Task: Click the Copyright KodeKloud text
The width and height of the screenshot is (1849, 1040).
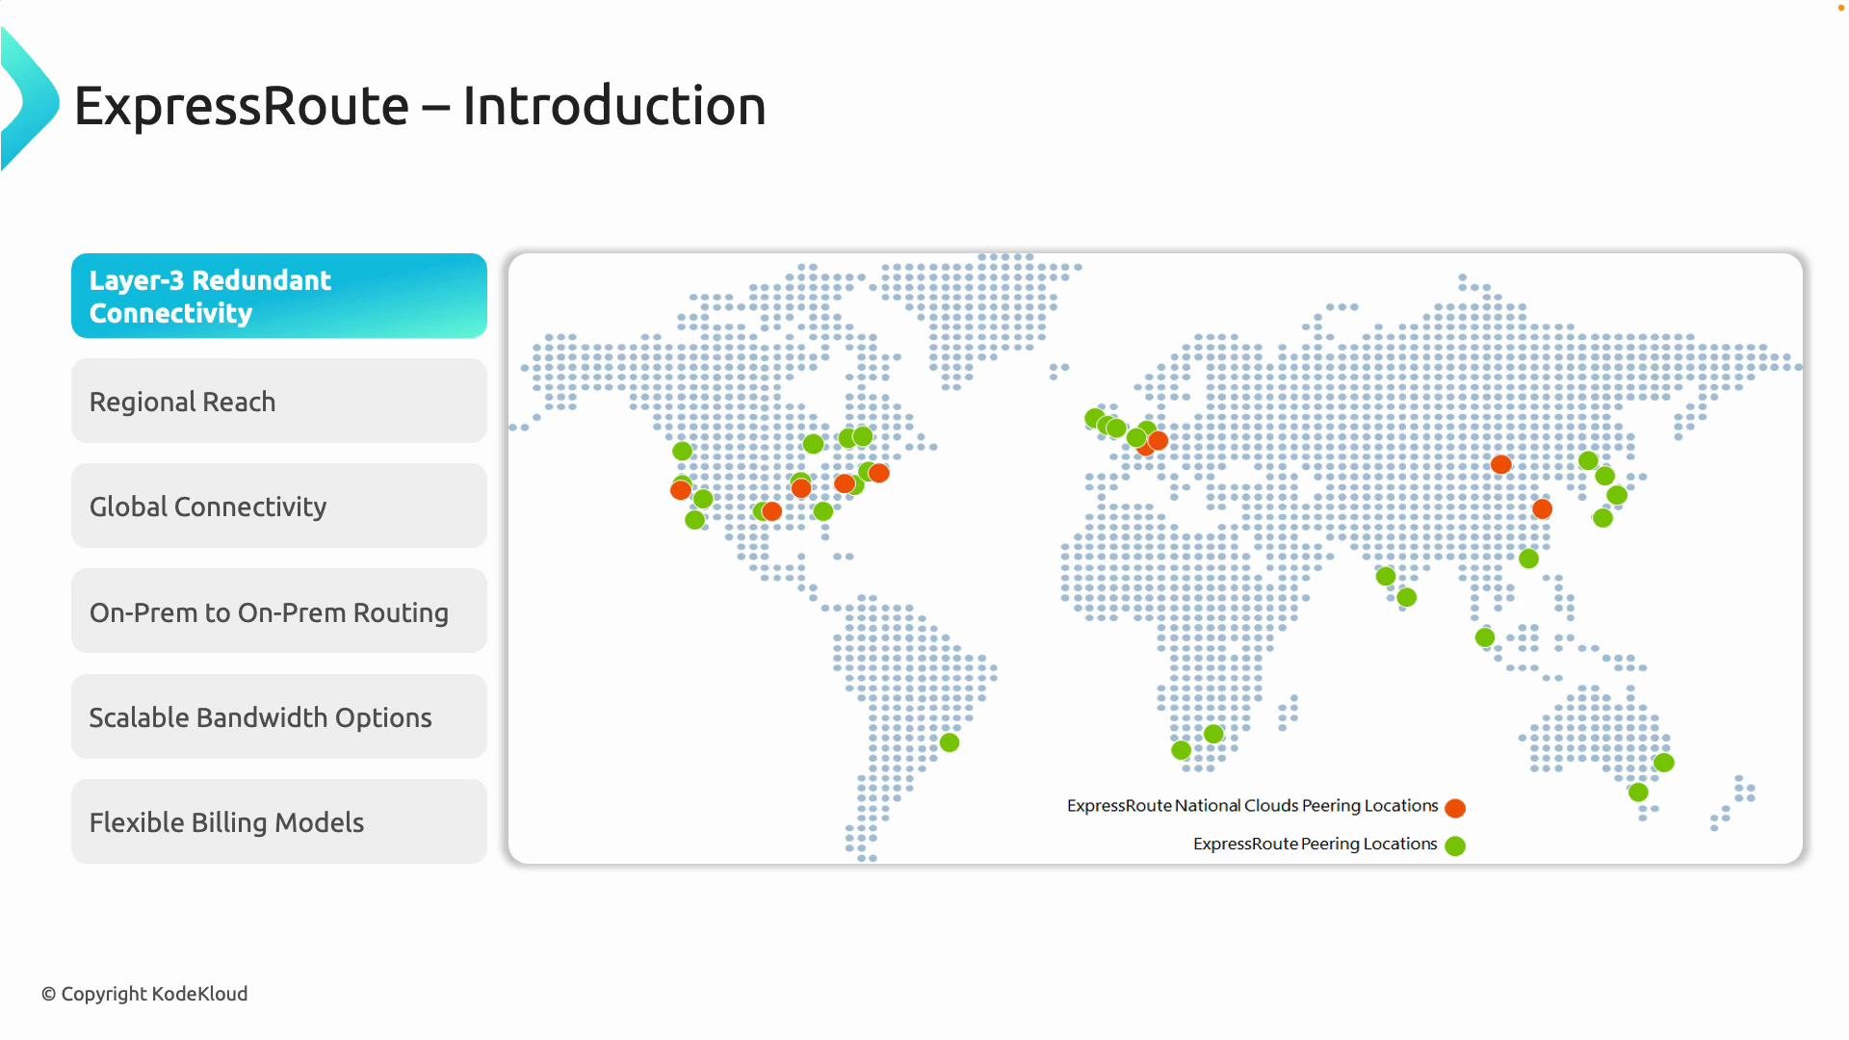Action: (x=144, y=994)
